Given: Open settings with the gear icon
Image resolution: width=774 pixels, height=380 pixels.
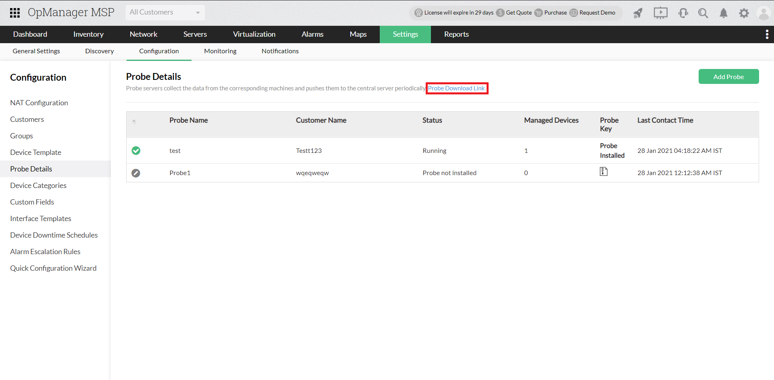Looking at the screenshot, I should point(744,13).
